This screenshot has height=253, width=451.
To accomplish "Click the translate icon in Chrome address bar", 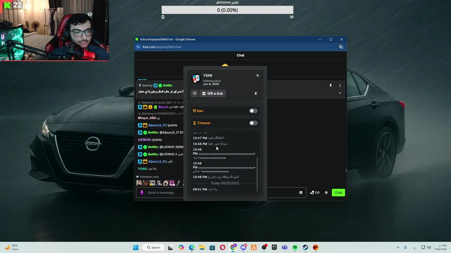I will click(x=341, y=47).
